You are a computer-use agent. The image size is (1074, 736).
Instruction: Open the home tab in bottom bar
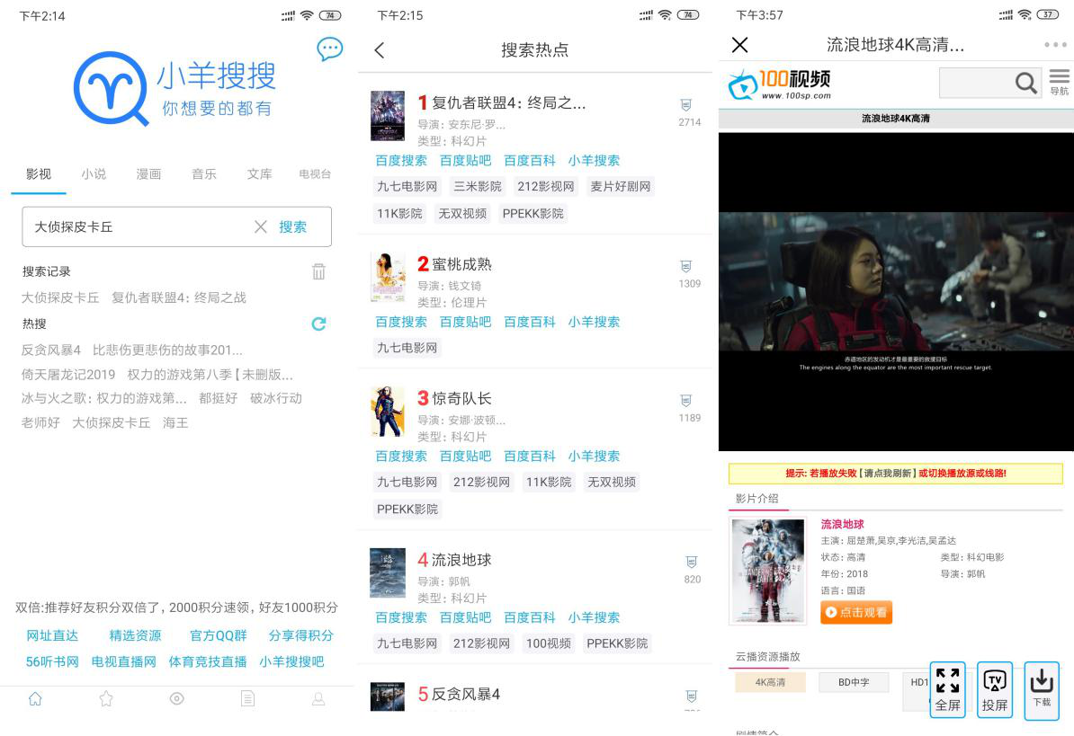tap(35, 698)
